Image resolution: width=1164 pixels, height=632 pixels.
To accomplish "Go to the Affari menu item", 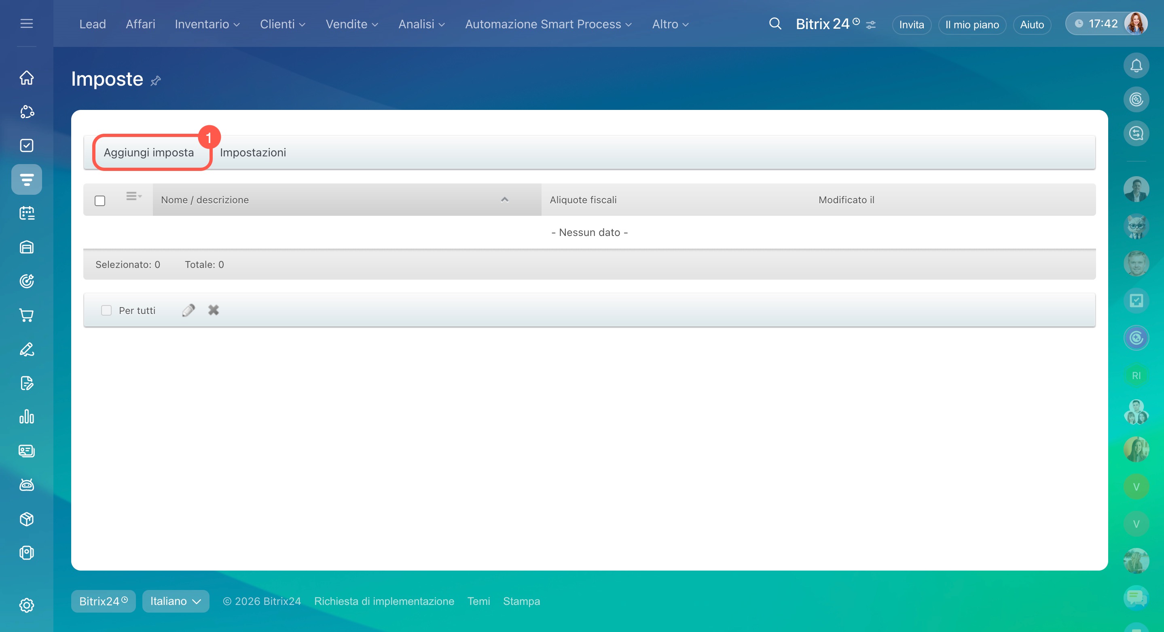I will [140, 24].
